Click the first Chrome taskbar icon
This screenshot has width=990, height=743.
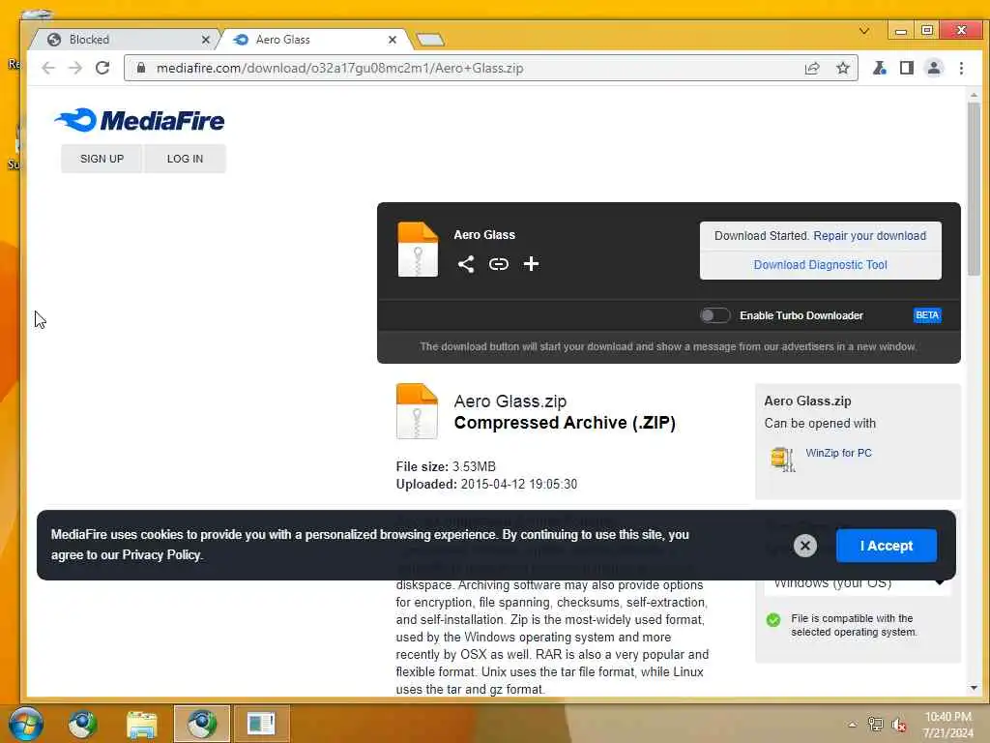coord(83,725)
